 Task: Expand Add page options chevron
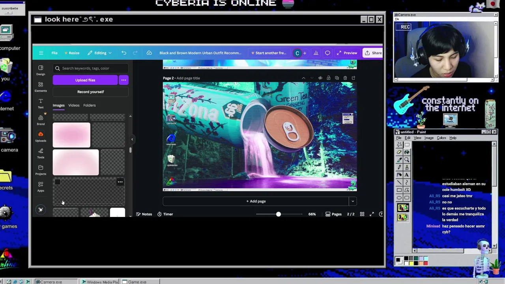point(353,201)
